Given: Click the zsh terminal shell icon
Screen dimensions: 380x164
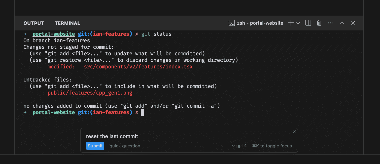Looking at the screenshot, I should (x=232, y=23).
